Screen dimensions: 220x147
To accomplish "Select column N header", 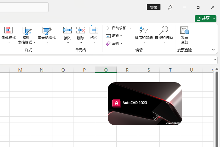I will click(42, 70).
